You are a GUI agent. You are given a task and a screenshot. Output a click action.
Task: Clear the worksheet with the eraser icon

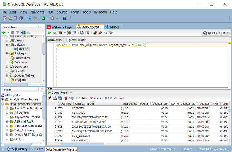100,33
